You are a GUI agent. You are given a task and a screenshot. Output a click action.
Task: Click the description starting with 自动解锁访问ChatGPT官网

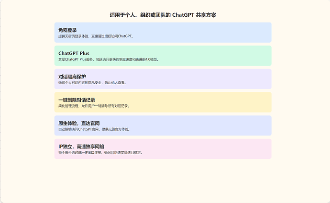click(x=94, y=129)
